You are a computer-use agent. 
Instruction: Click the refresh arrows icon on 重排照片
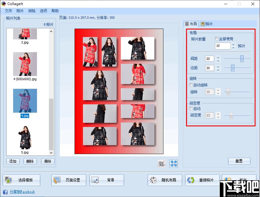coord(191,180)
